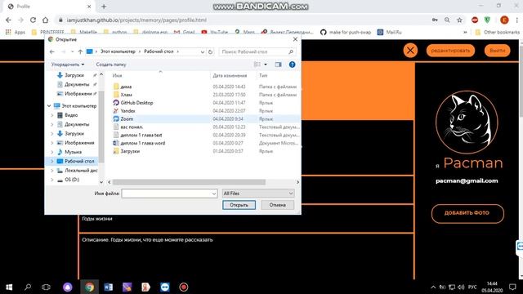This screenshot has width=523, height=294.
Task: Click the horizontal scrollbar in file list
Action: [189, 182]
